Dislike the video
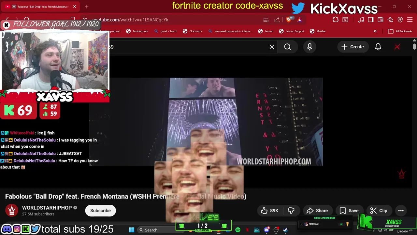This screenshot has width=417, height=235. (291, 211)
